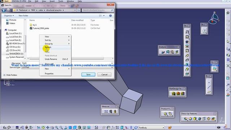Choose Undo Rename in context menu
Screen dimensions: 231x130
coord(55,59)
